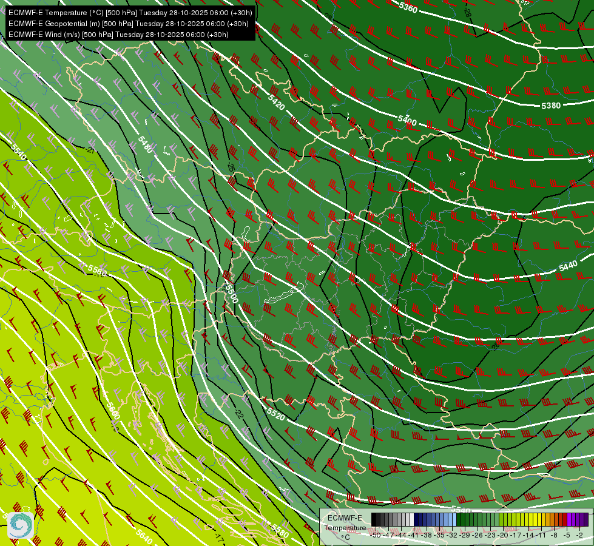Click the 5480 geopotential contour label
This screenshot has width=594, height=546.
[x=145, y=144]
